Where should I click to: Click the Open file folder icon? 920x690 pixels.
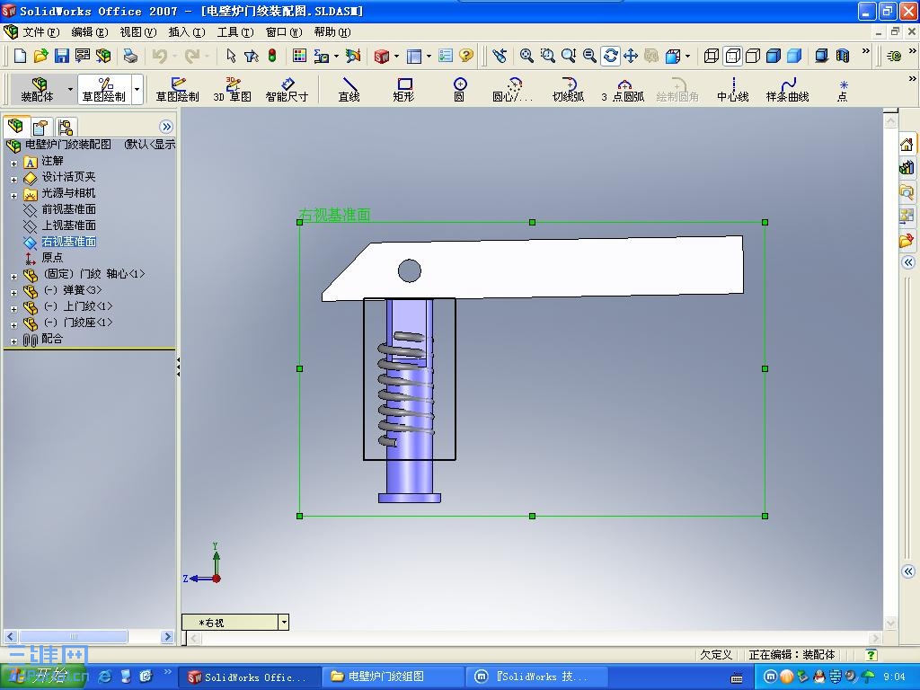click(x=40, y=56)
